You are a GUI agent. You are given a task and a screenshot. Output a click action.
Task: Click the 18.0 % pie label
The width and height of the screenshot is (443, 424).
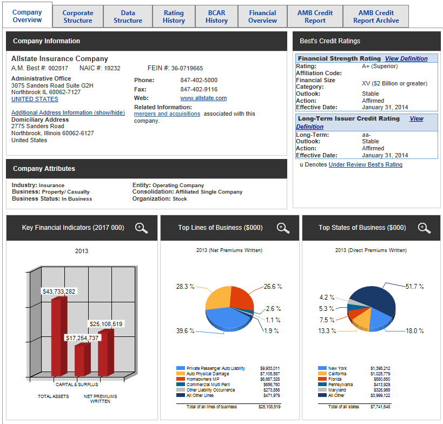pyautogui.click(x=415, y=331)
